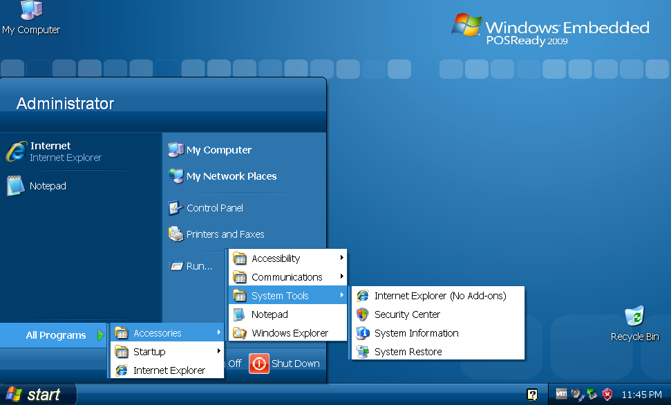The image size is (671, 405).
Task: Launch Internet Explorer (No Add-ons) entry
Action: (438, 295)
